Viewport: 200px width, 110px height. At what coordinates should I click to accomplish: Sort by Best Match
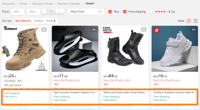[23, 21]
